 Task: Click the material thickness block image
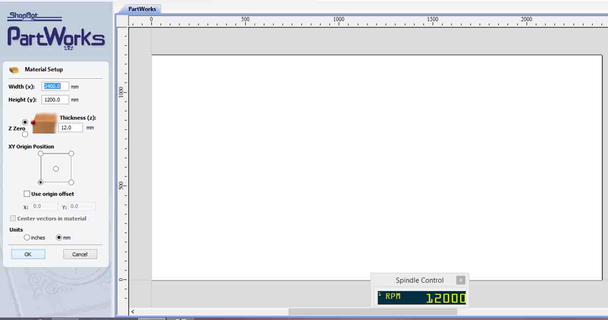click(x=44, y=123)
